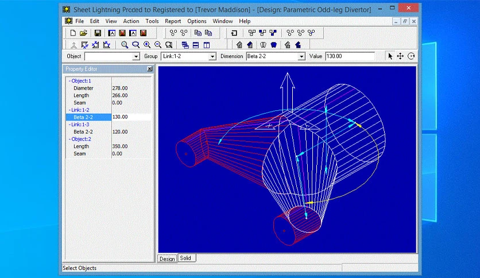Image resolution: width=480 pixels, height=278 pixels.
Task: Click the greyed merge arrow icon
Action: (x=73, y=45)
